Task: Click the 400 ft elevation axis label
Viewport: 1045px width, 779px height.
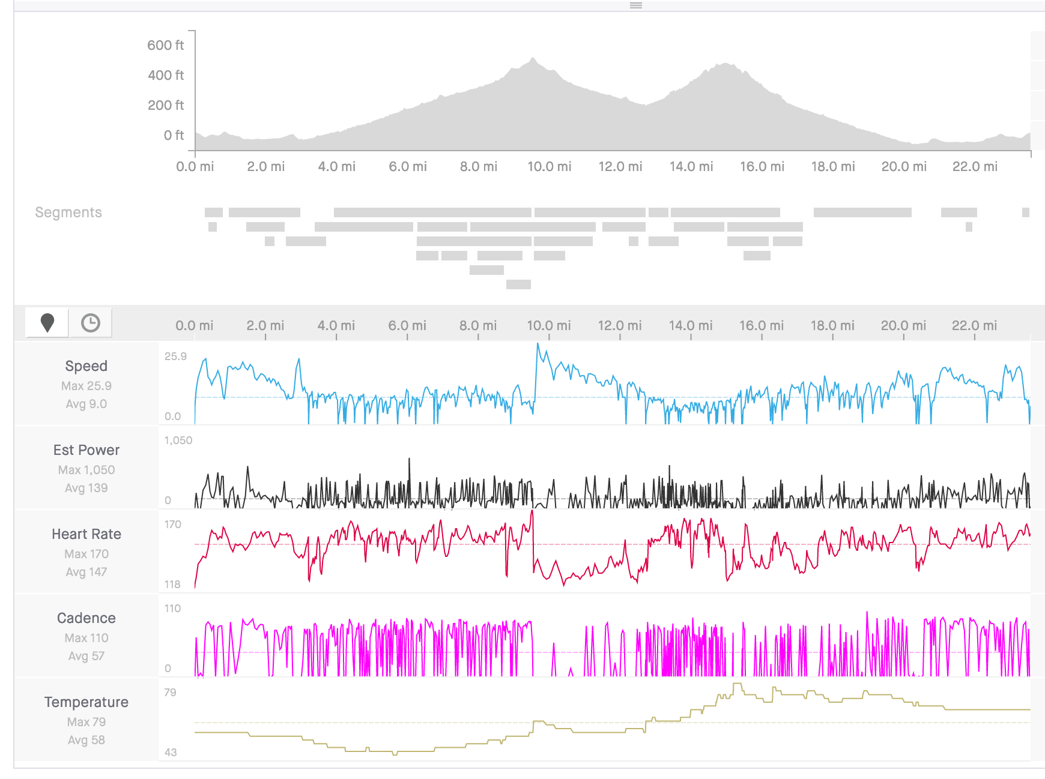Action: (166, 76)
